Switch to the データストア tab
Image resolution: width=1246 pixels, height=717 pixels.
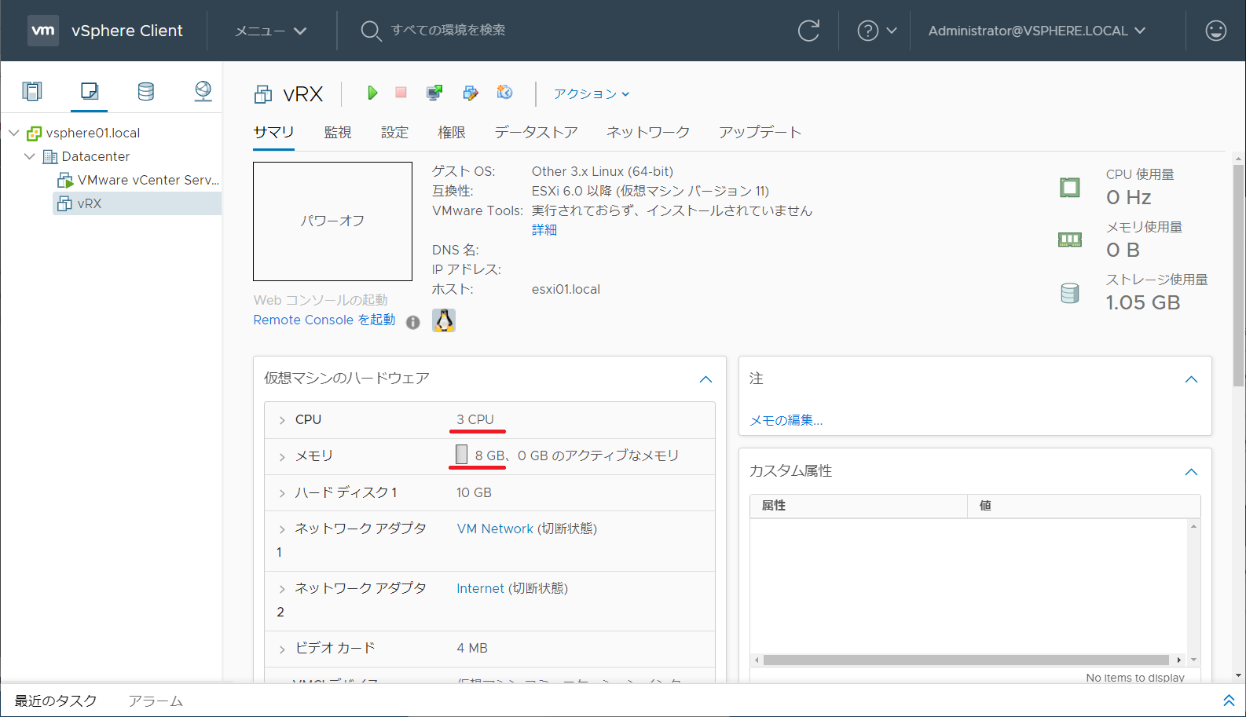click(x=536, y=132)
